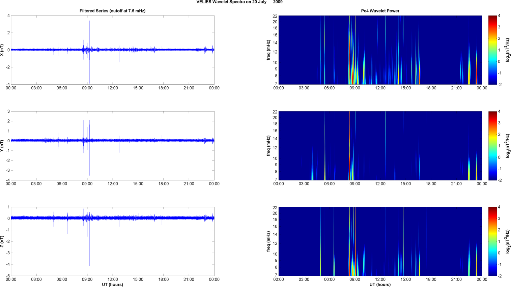
Task: Click the UT (hours) label under Z series
Action: (112, 285)
